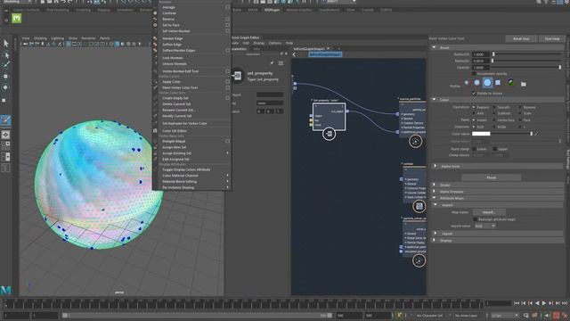Collapse the Attribute Maps section

[434, 198]
